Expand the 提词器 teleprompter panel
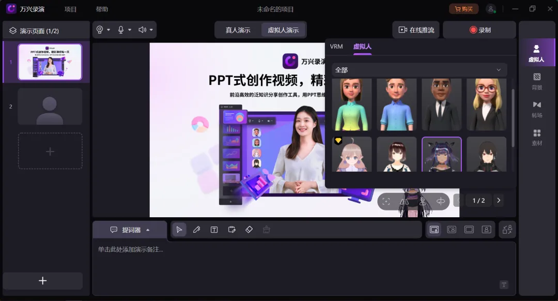This screenshot has width=558, height=301. point(130,230)
